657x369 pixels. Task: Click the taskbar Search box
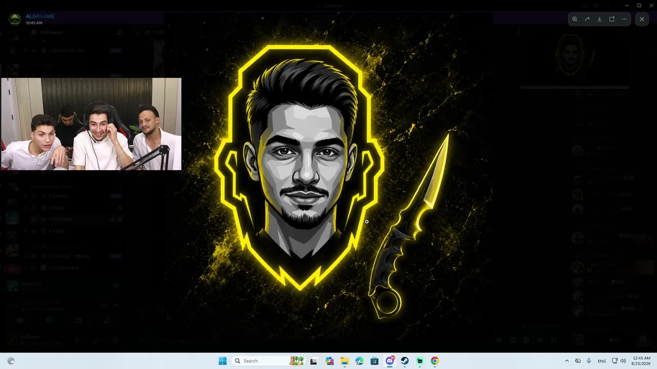(x=268, y=361)
